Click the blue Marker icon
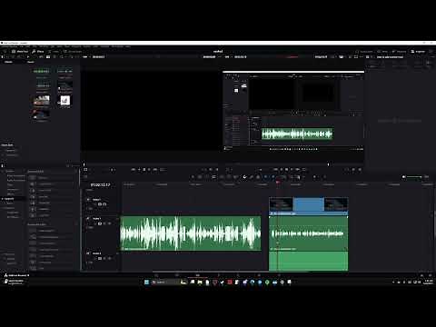The image size is (436, 327). (273, 177)
